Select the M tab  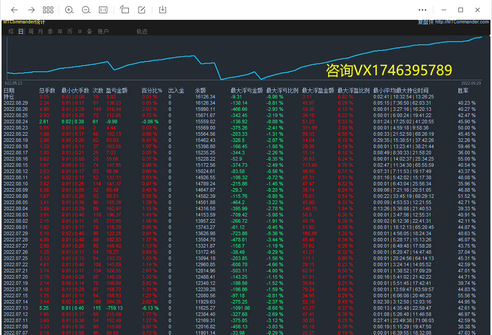[x=79, y=32]
